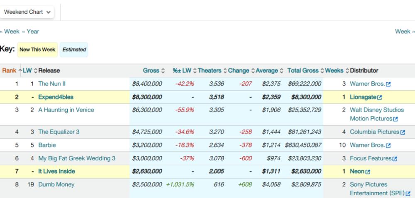The height and width of the screenshot is (198, 415).
Task: Open A Haunting in Venice release
Action: pos(66,110)
